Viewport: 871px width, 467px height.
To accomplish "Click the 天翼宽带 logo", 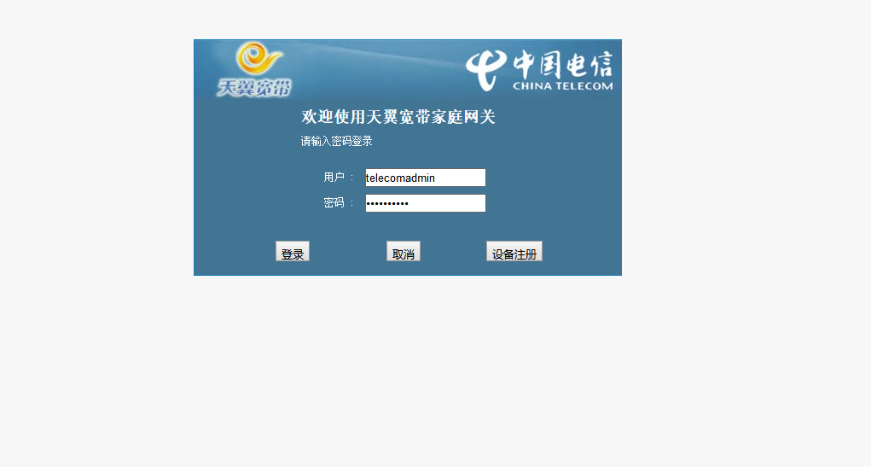I will pyautogui.click(x=254, y=69).
